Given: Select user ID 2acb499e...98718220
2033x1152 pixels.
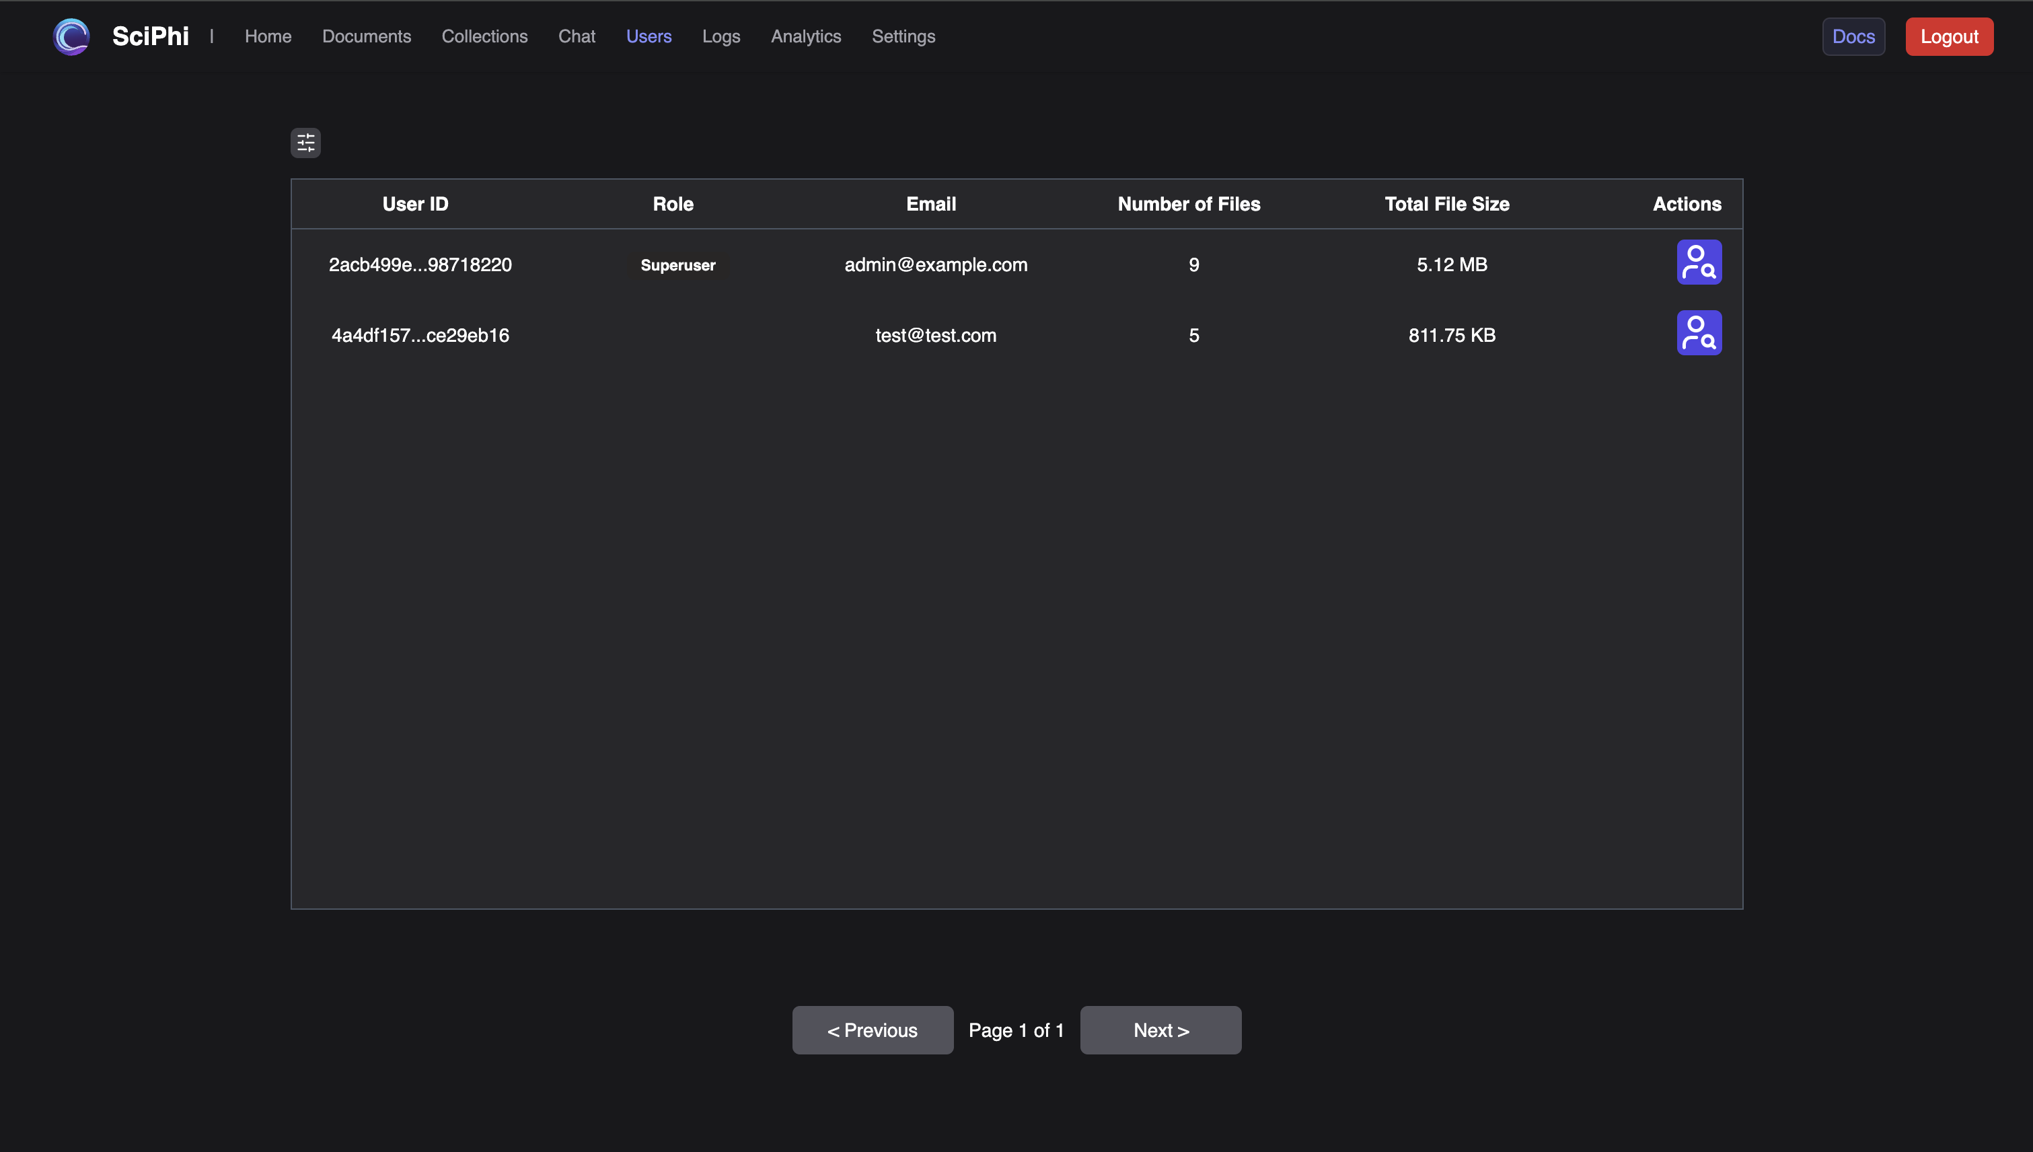Looking at the screenshot, I should click(x=420, y=264).
